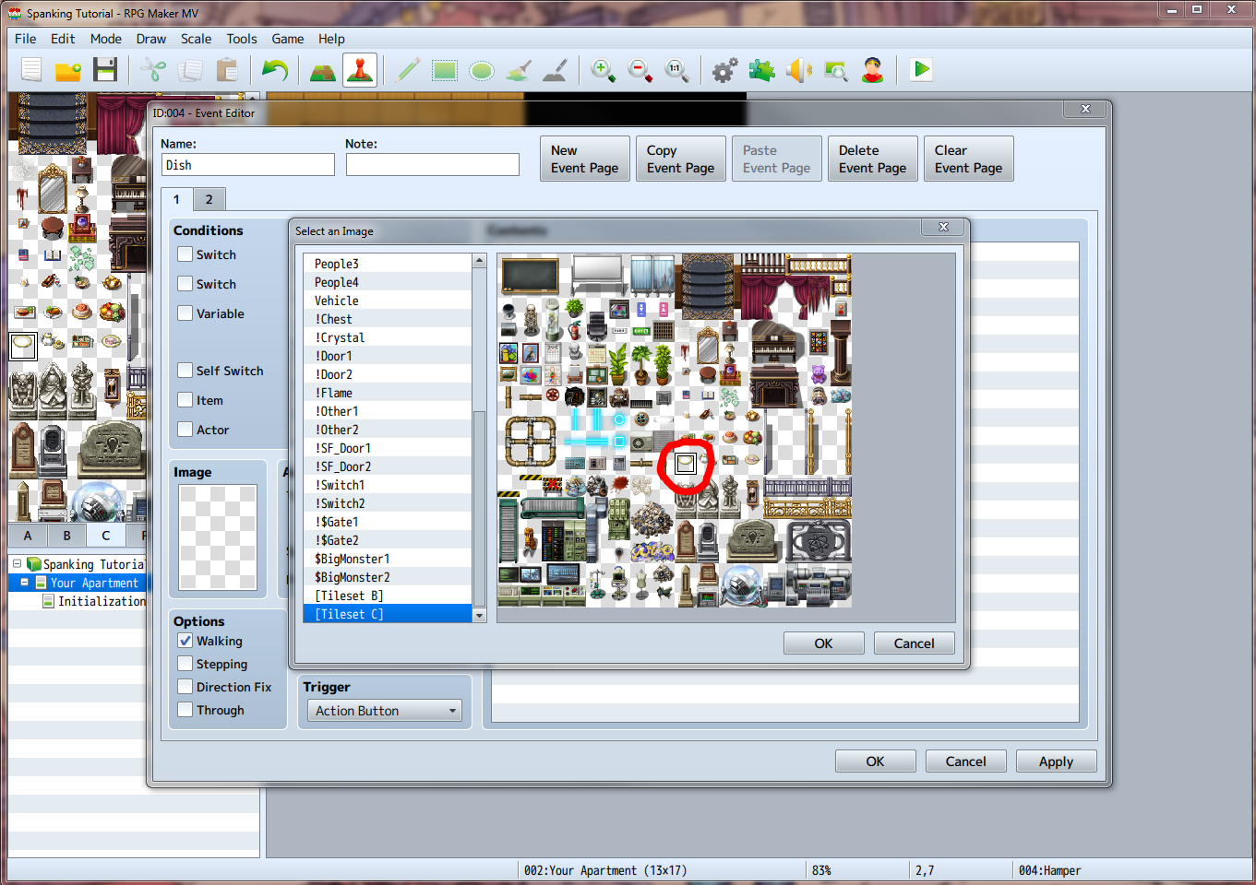Click the image list scroll-up arrow
The image size is (1256, 885).
tap(479, 261)
